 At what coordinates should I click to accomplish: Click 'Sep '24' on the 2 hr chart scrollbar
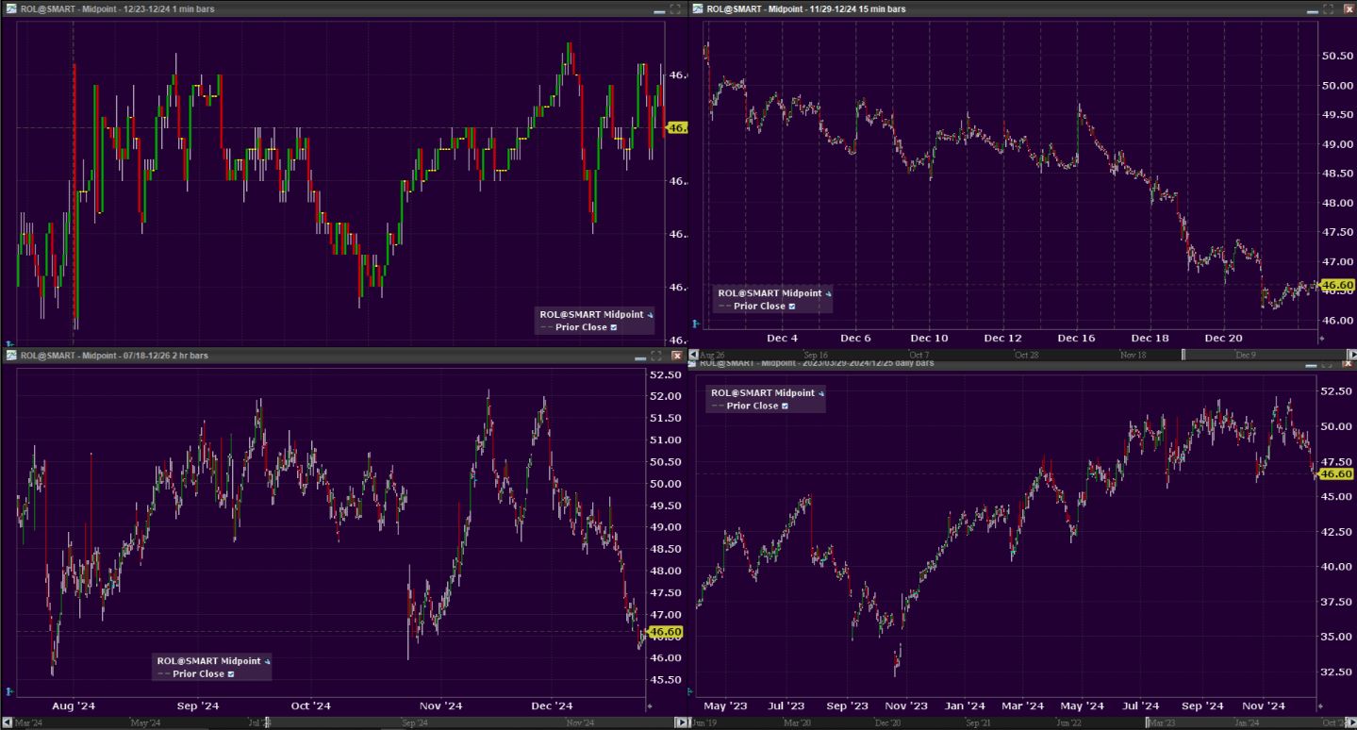point(415,723)
